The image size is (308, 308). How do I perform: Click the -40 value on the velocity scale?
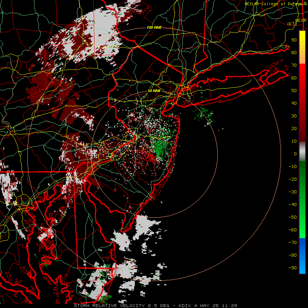pyautogui.click(x=293, y=205)
